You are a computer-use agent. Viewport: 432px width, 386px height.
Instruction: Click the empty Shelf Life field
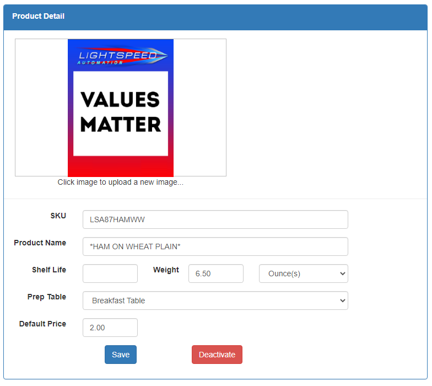[x=110, y=274]
